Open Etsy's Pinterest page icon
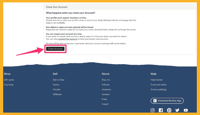 [x=169, y=110]
